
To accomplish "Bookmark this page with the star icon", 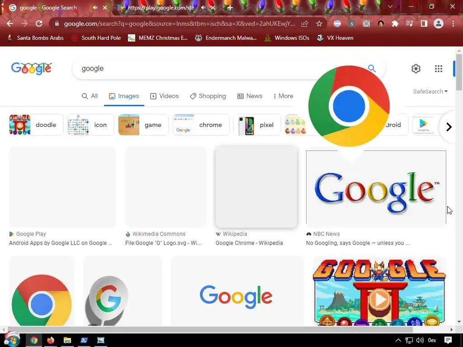I will coord(319,23).
